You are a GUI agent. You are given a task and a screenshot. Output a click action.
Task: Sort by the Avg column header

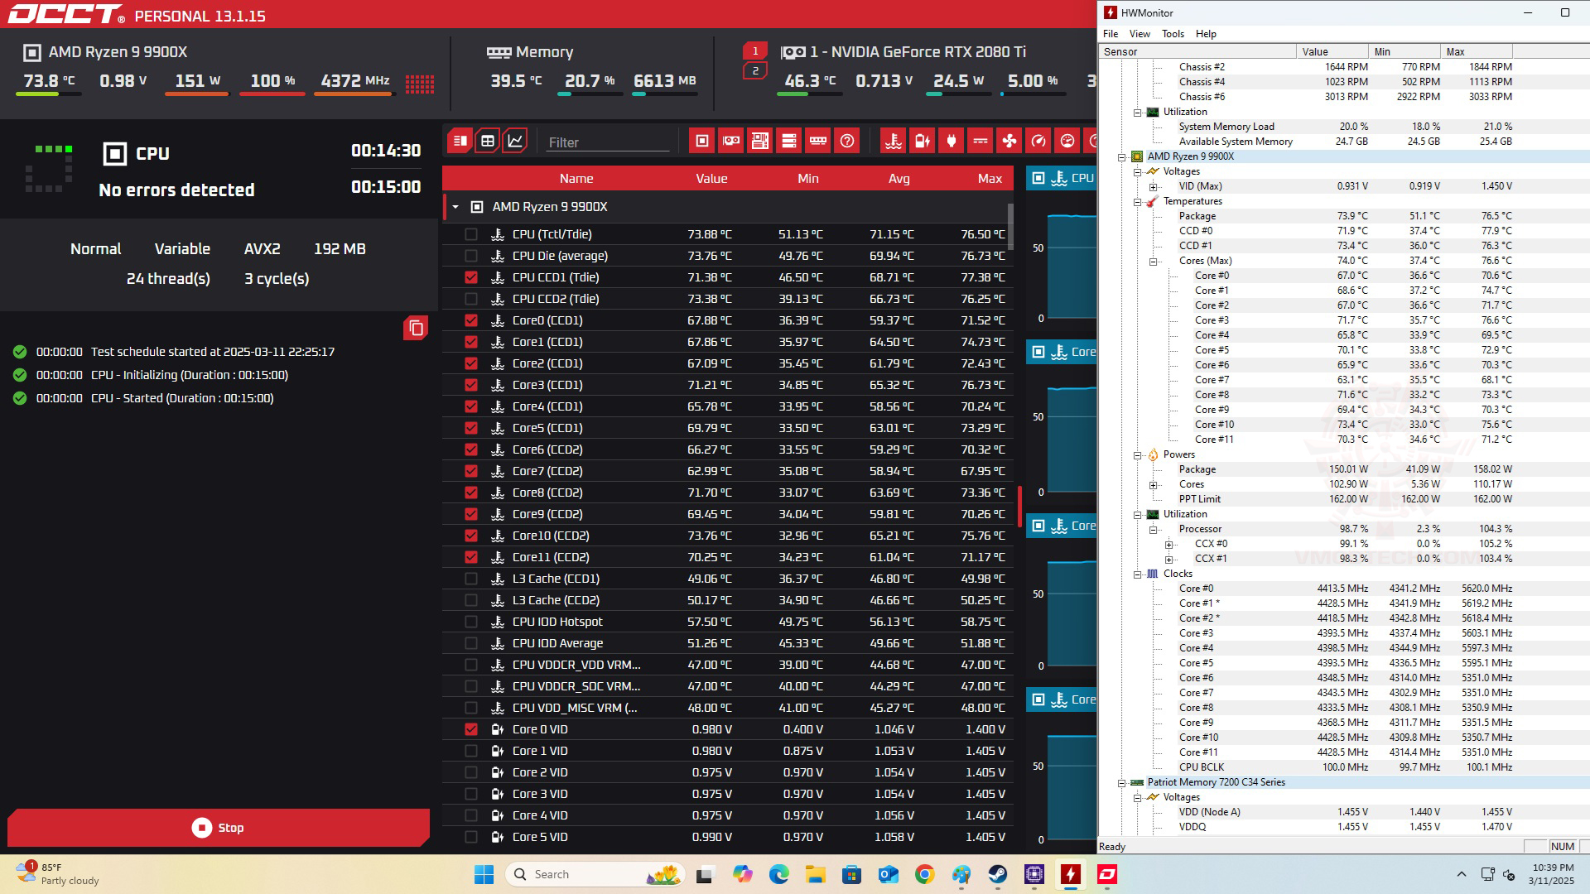[x=899, y=179]
